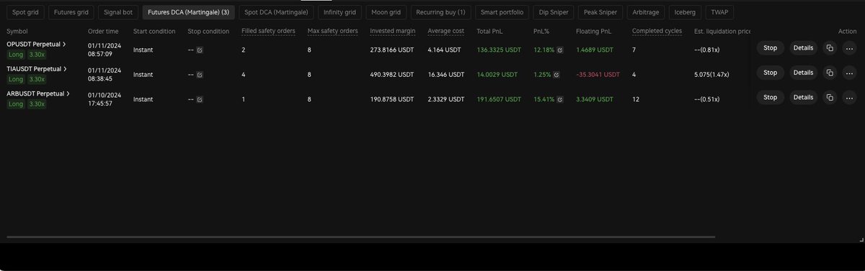Copy the ARBUSDT Perpetual bot
This screenshot has height=271, width=865.
[x=830, y=97]
